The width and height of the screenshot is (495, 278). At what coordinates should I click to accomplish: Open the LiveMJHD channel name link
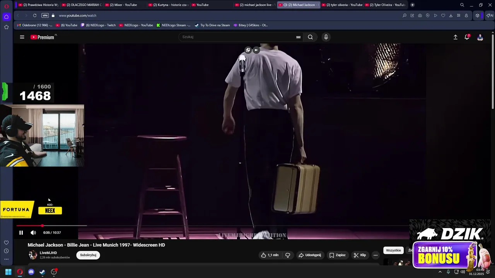(48, 253)
